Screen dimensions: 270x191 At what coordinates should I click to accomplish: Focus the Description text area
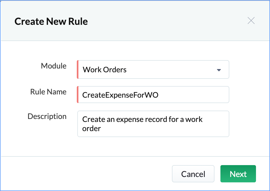click(153, 124)
